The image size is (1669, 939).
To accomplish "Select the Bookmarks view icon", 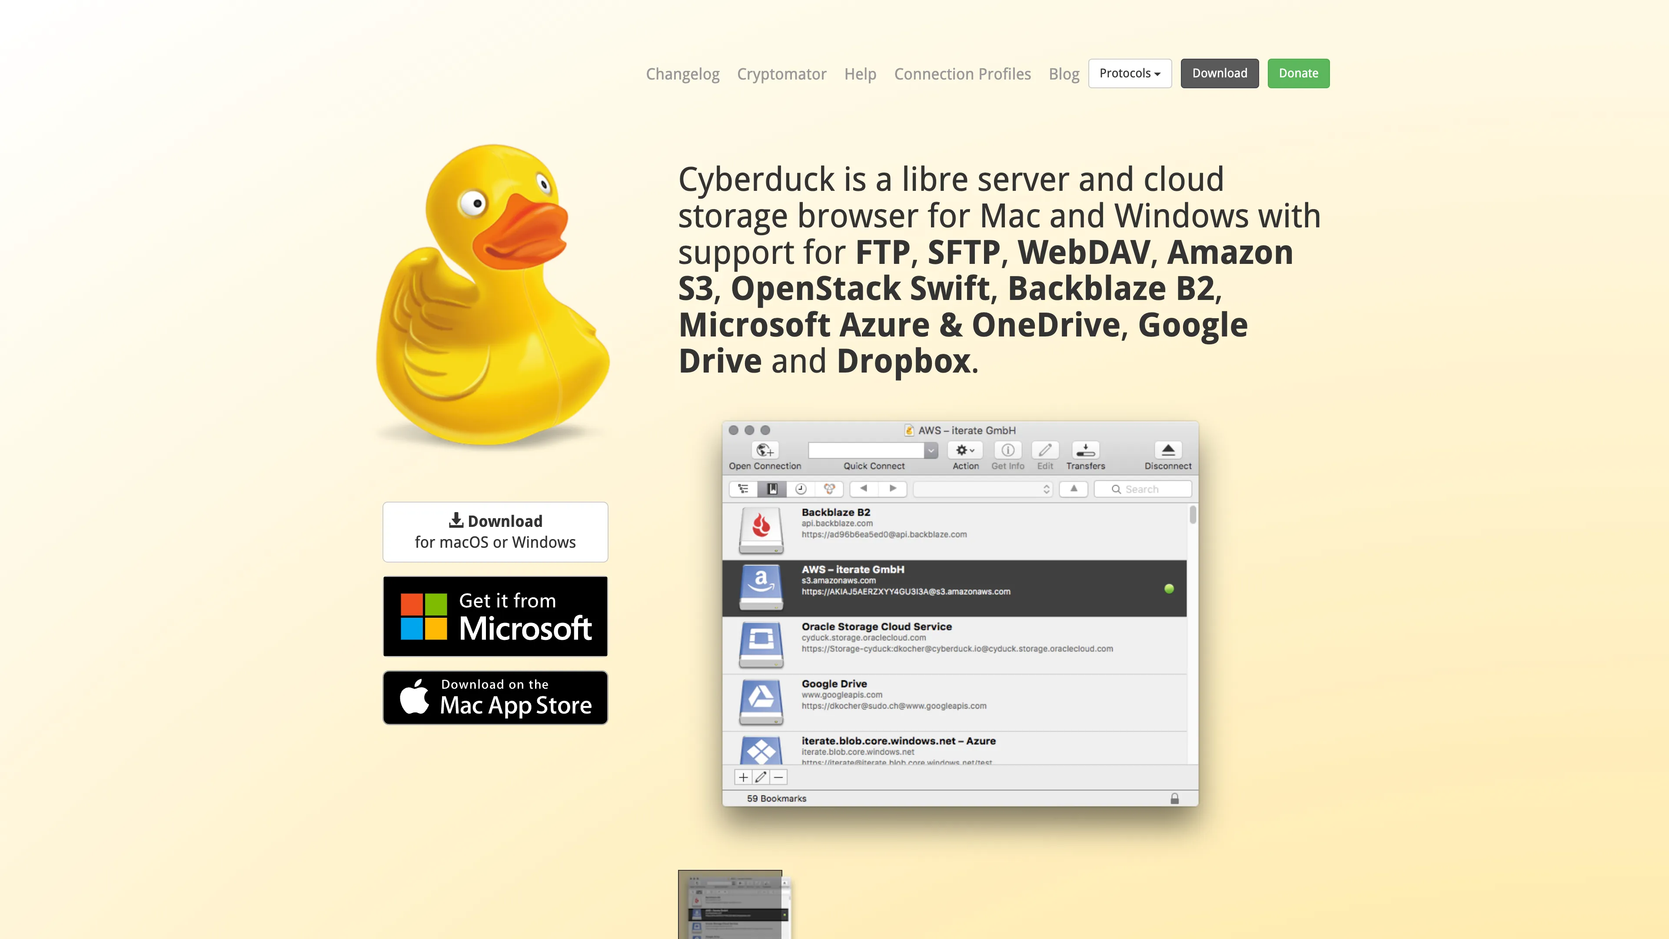I will [772, 489].
